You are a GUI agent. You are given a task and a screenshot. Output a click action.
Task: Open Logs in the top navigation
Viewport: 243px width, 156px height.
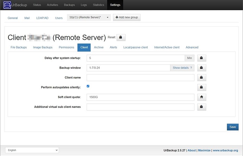pyautogui.click(x=84, y=5)
